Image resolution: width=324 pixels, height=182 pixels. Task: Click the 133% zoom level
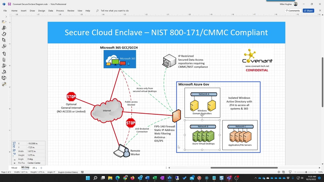tap(320, 172)
